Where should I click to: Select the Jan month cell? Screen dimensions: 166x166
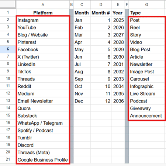82,20
